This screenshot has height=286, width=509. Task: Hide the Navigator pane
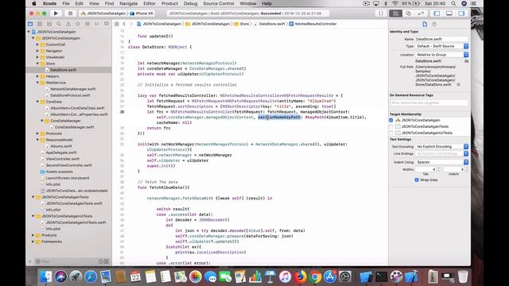[x=437, y=14]
